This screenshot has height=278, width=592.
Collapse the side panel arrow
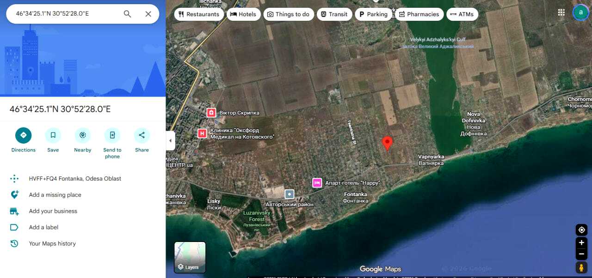tap(170, 140)
